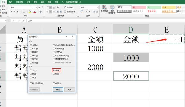The height and width of the screenshot is (107, 185).
Task: Click the Borders icon in Font group
Action: [x=24, y=12]
